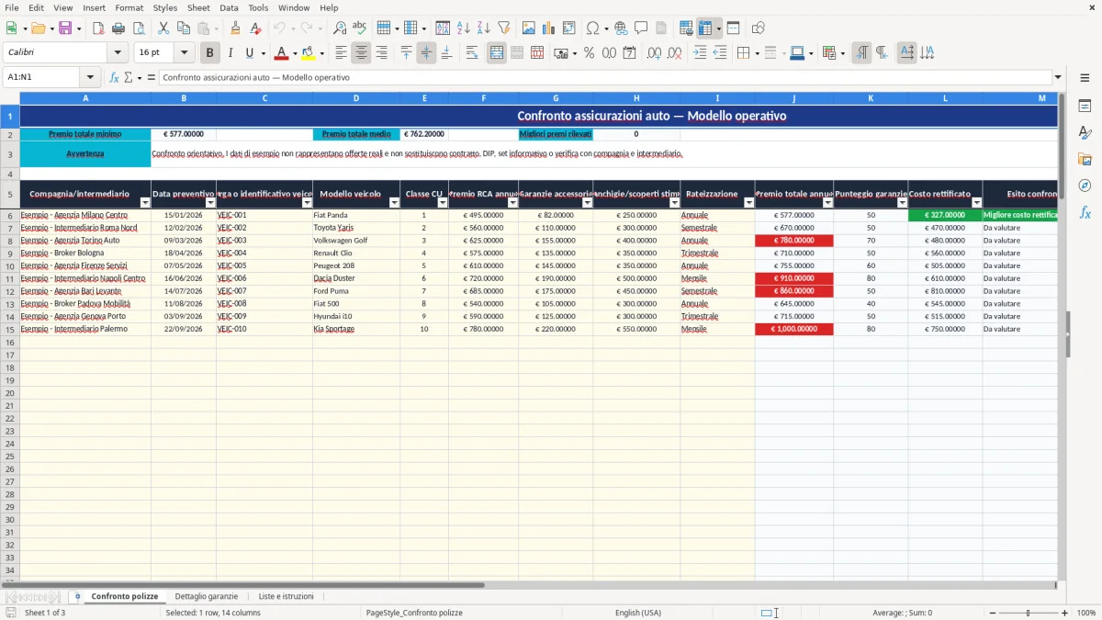
Task: Open the font size dropdown
Action: [184, 53]
